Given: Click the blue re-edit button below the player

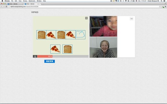Looking at the screenshot, I should coord(50,61).
